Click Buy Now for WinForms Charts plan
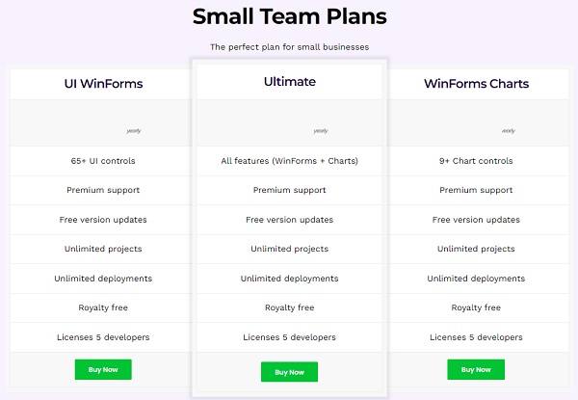The height and width of the screenshot is (400, 578). (x=476, y=369)
